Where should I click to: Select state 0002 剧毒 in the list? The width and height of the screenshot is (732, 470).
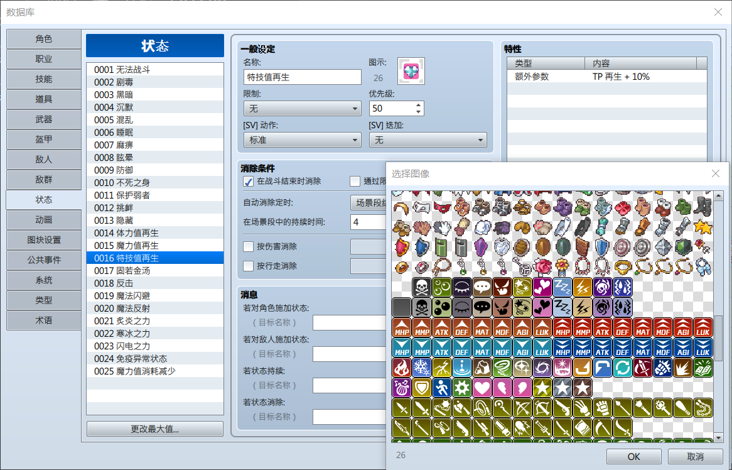155,82
